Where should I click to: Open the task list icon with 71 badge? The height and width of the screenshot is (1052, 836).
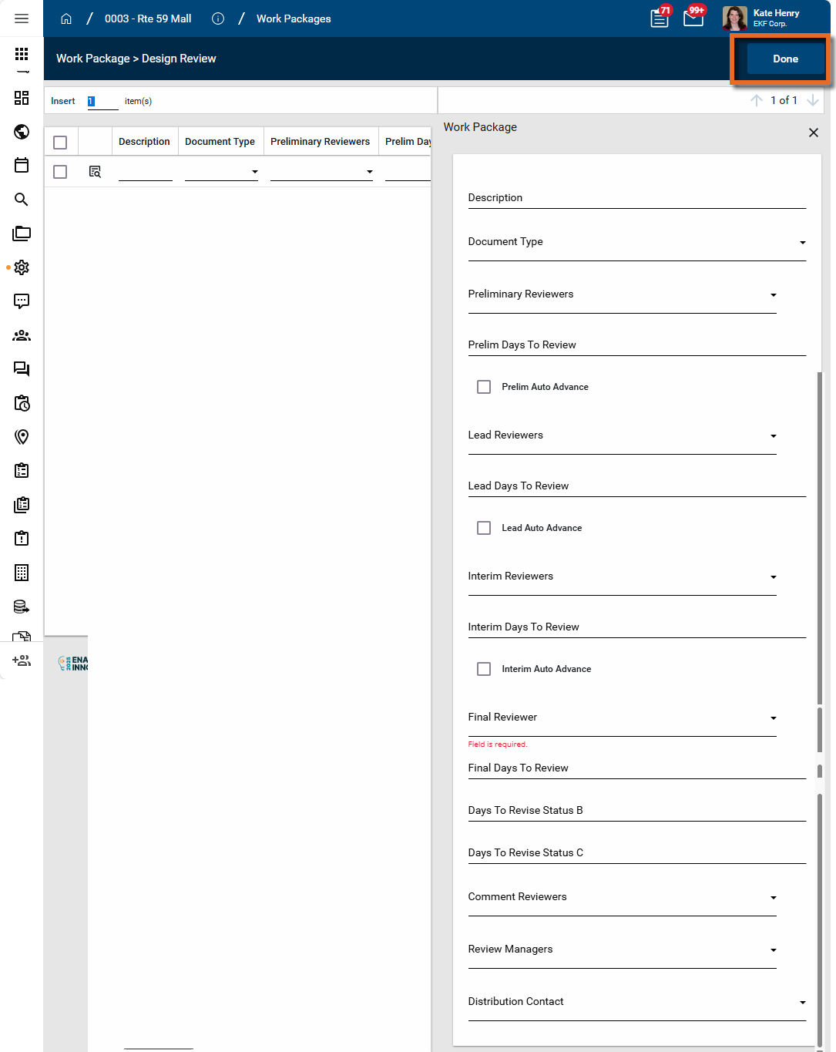pyautogui.click(x=660, y=18)
